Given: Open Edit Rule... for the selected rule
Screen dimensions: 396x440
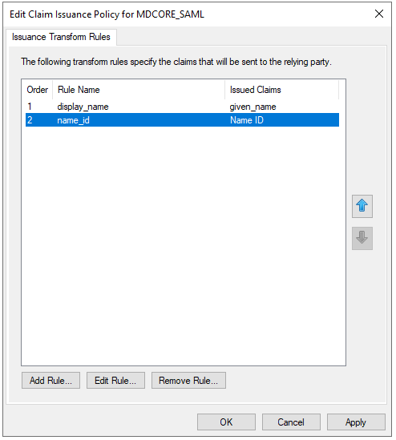Looking at the screenshot, I should coord(115,381).
